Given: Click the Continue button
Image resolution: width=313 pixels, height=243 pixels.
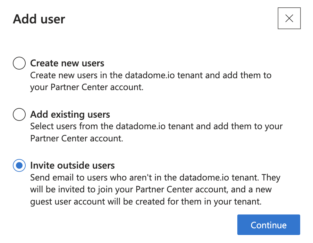Looking at the screenshot, I should click(269, 225).
